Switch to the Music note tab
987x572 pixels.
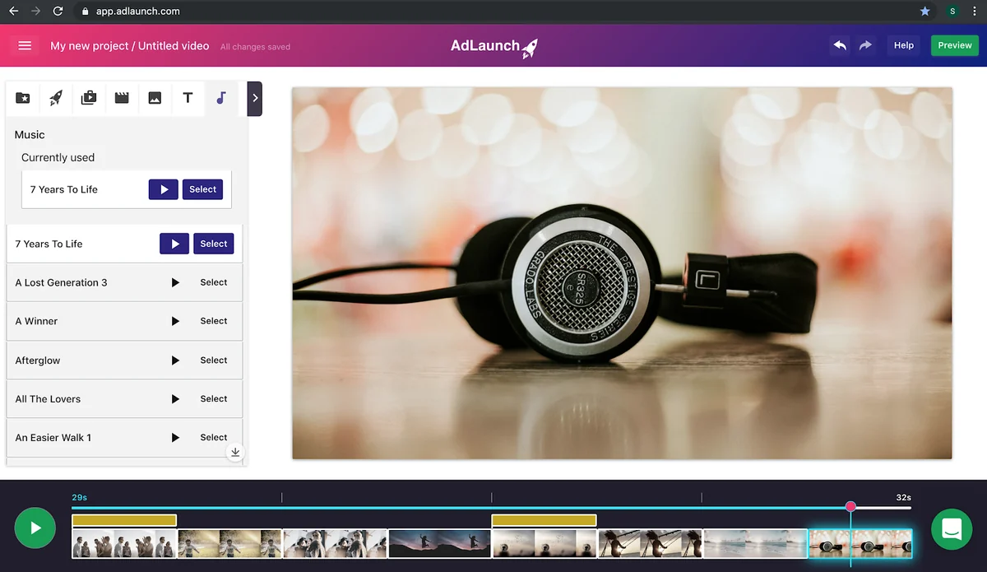220,98
